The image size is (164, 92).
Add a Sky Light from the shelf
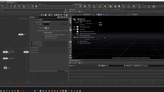(115, 7)
